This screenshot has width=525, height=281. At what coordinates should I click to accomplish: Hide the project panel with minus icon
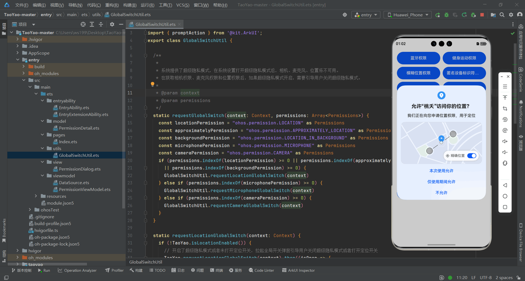pyautogui.click(x=121, y=24)
